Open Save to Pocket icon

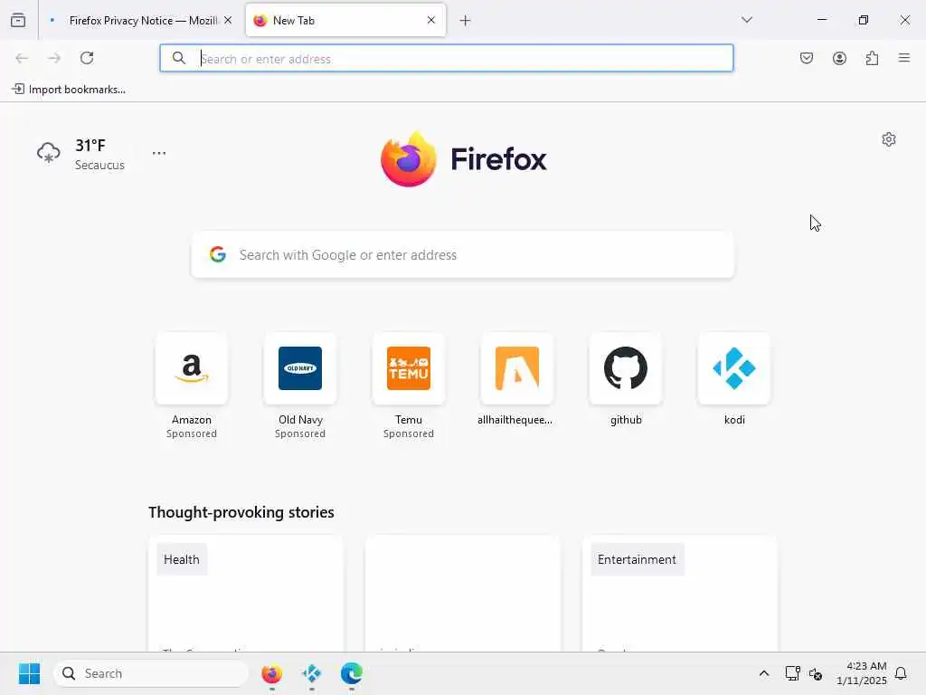coord(807,58)
